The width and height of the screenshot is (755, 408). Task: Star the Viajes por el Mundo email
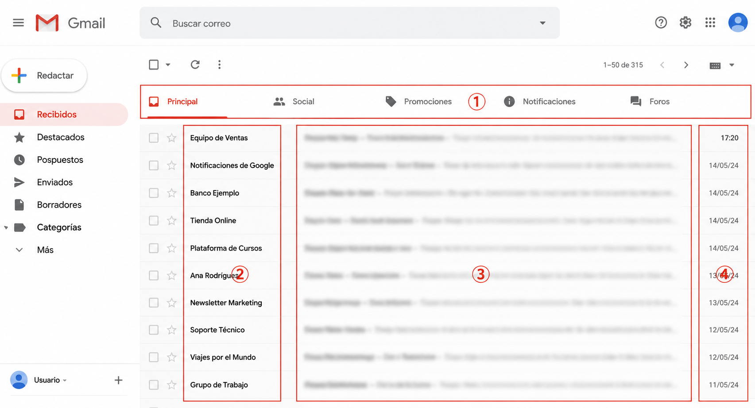click(x=171, y=357)
